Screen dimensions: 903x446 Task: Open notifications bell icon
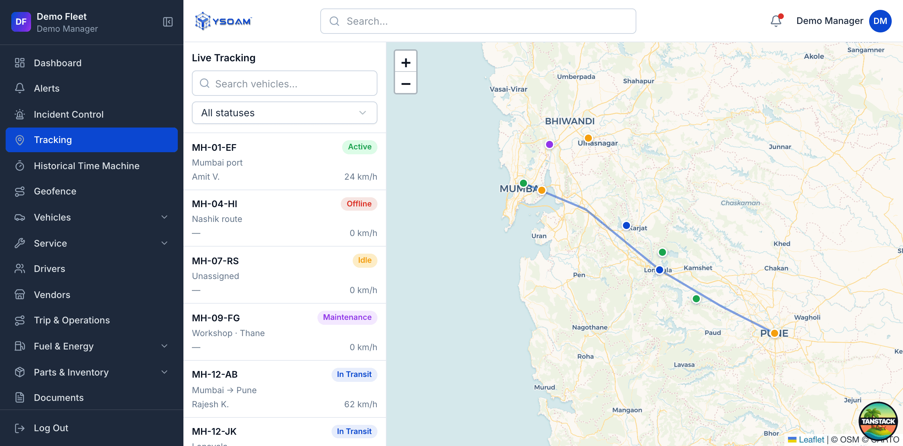click(776, 21)
